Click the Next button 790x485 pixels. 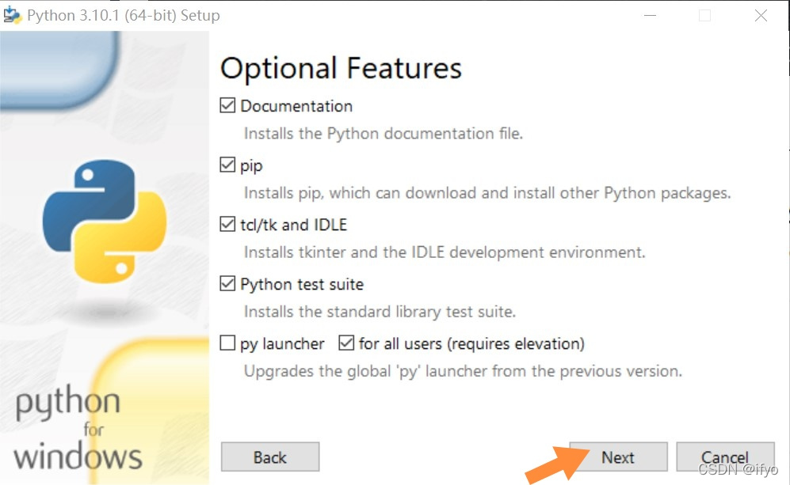[618, 457]
